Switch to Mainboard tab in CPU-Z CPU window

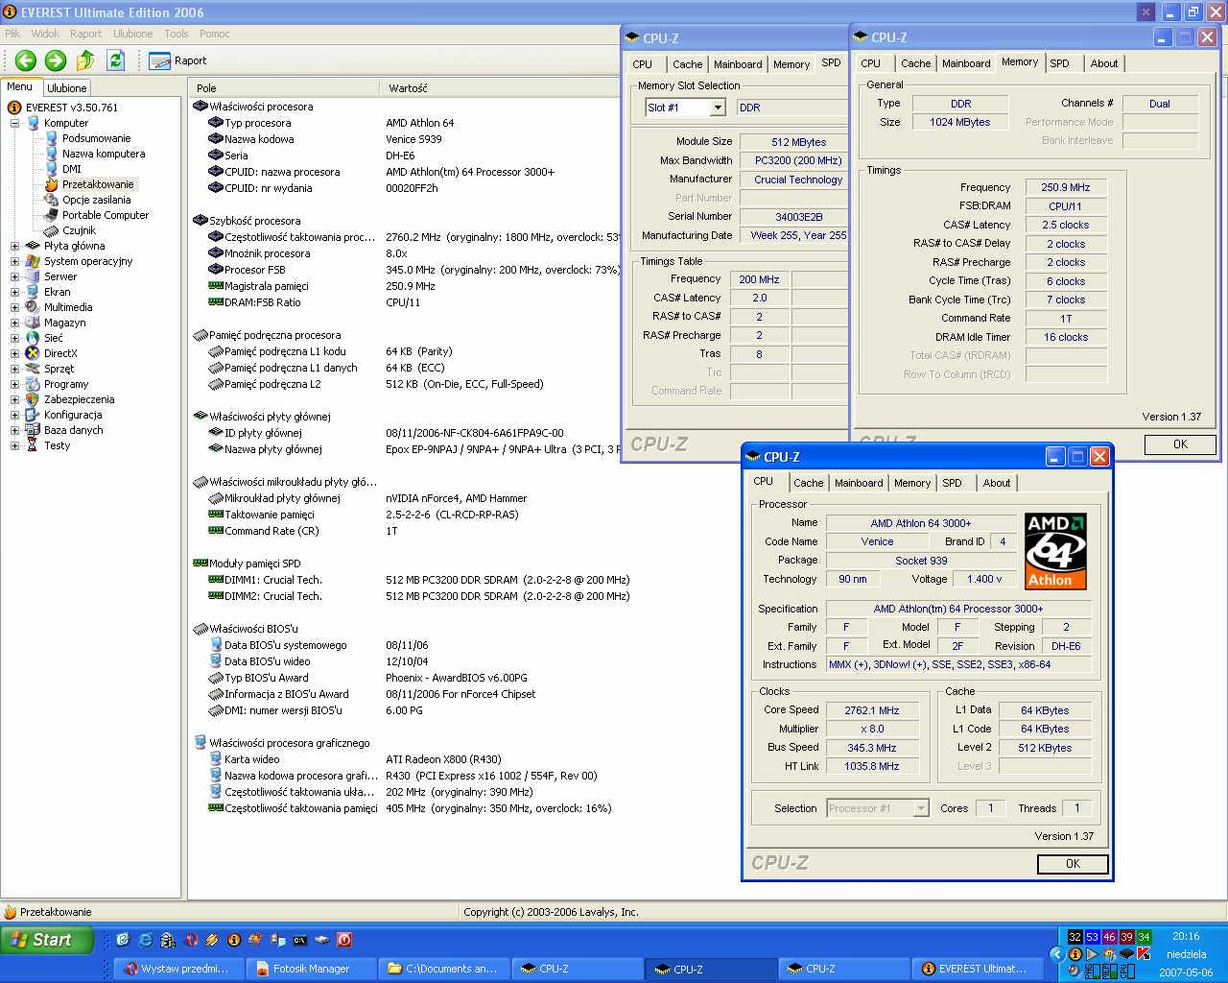click(859, 483)
